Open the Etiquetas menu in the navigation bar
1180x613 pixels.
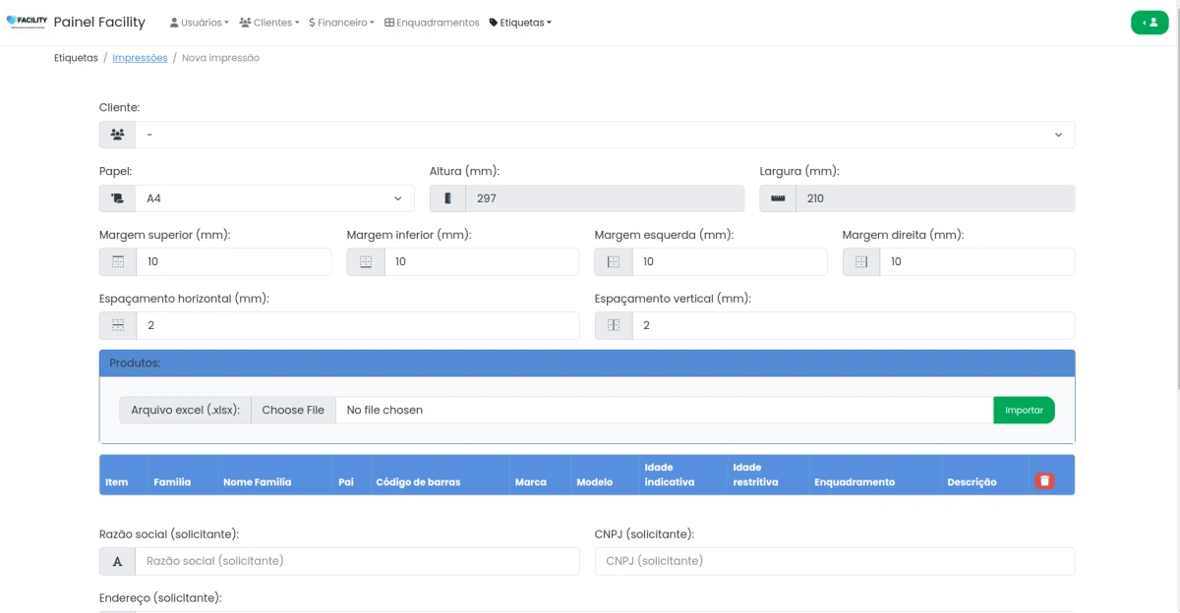pos(519,23)
